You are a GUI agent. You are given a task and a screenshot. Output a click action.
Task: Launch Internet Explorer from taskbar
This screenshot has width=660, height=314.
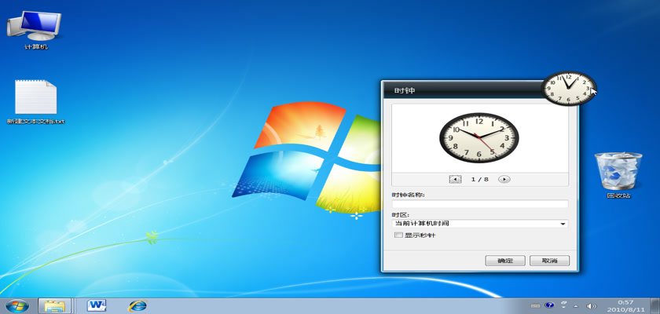(x=137, y=305)
